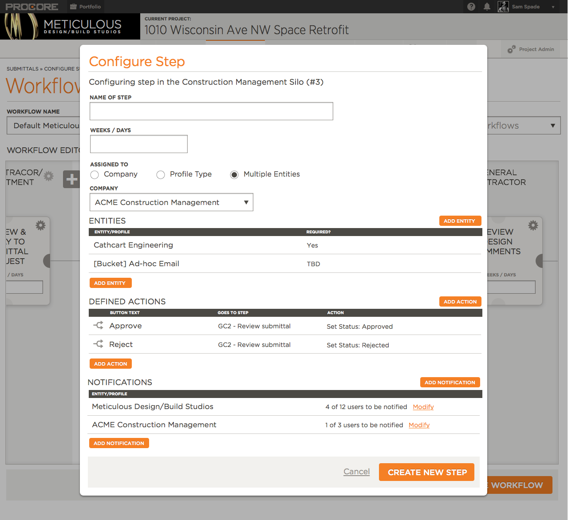The height and width of the screenshot is (520, 568).
Task: Click the plus icon to add a workflow step
Action: 71,179
